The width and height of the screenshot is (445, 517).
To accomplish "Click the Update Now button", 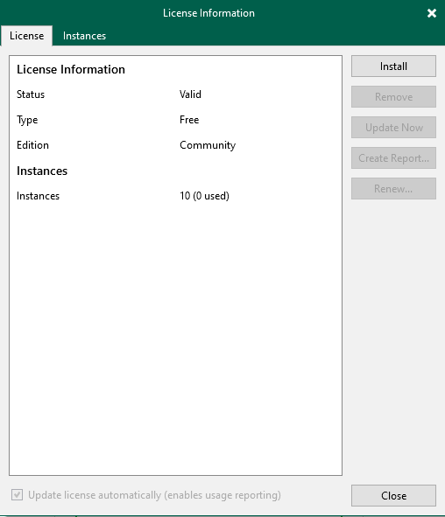I will [x=393, y=128].
